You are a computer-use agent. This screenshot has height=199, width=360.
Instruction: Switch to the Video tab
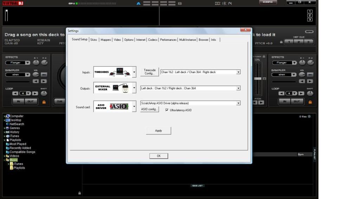click(x=117, y=40)
